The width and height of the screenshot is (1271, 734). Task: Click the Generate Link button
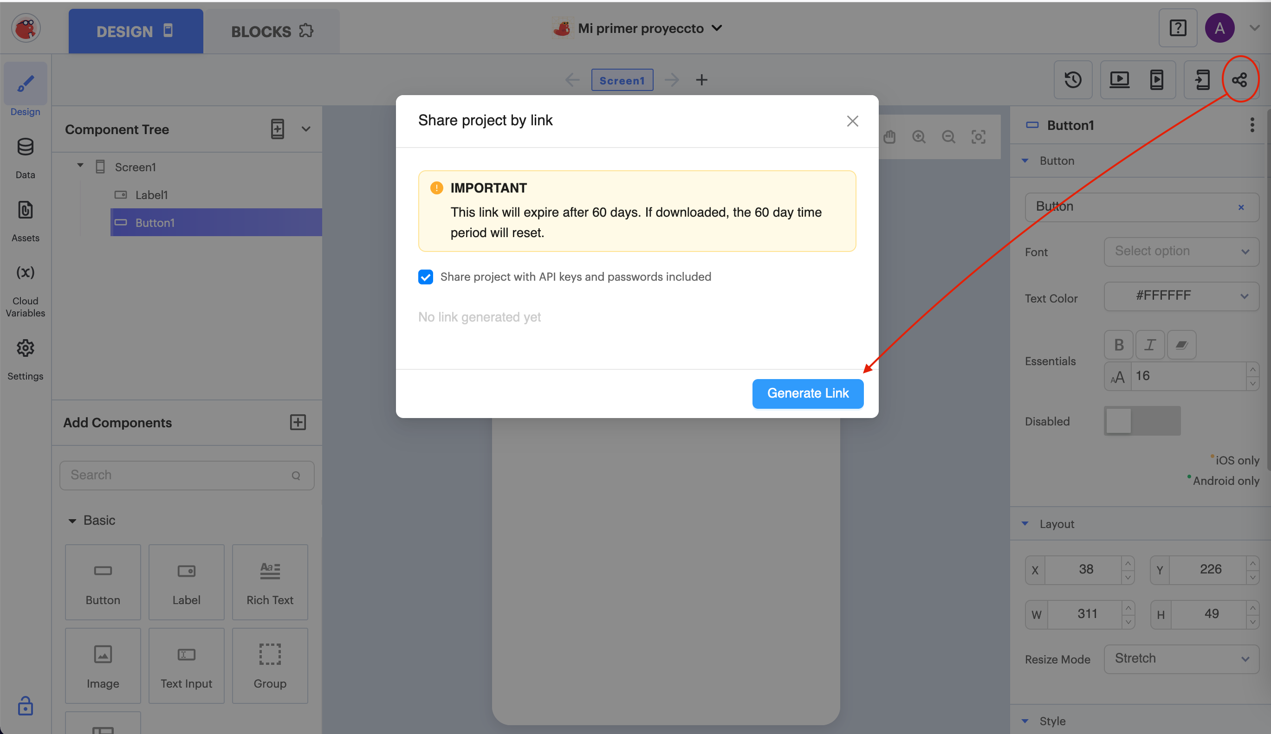pyautogui.click(x=807, y=393)
